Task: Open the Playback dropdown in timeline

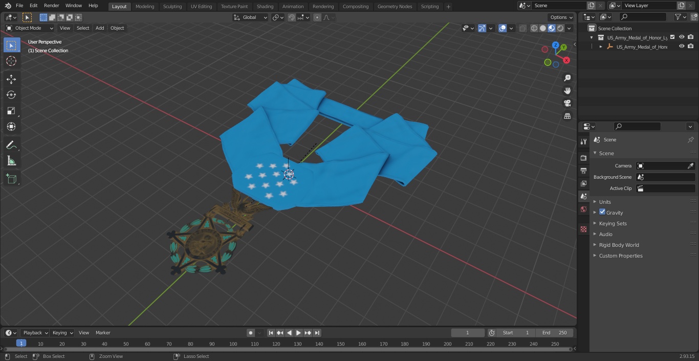Action: [35, 333]
